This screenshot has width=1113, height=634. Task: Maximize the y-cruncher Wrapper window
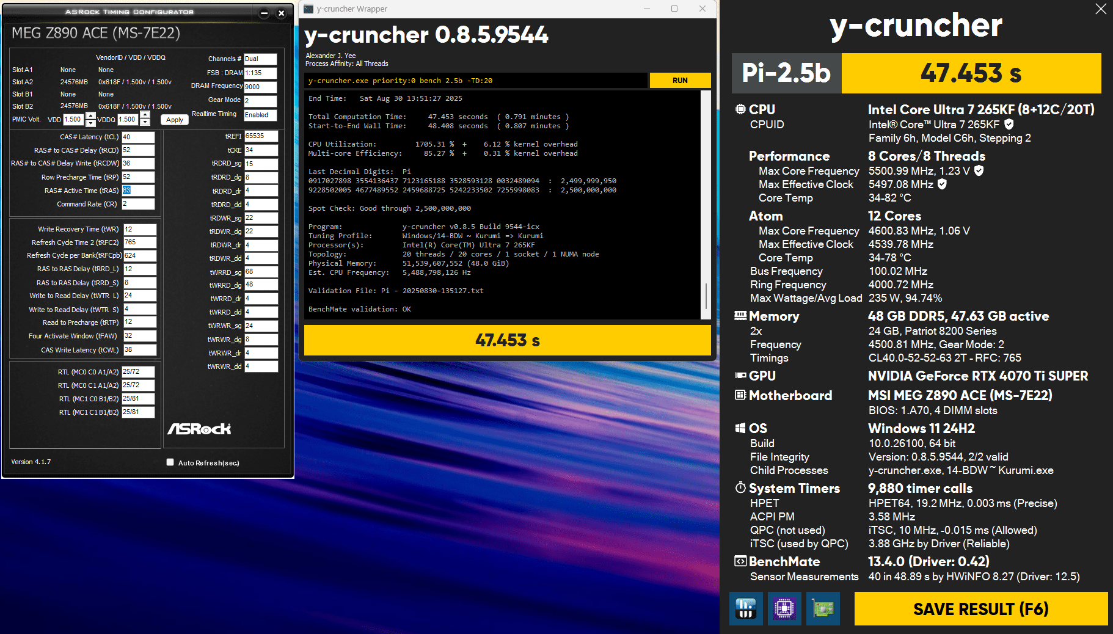pos(674,9)
